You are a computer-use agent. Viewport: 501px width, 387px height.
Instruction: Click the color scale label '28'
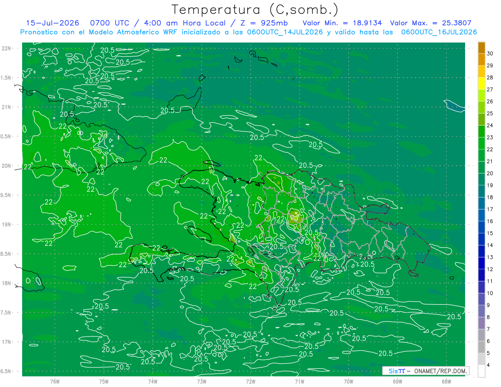pyautogui.click(x=490, y=78)
